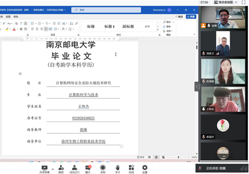The image size is (249, 174).
Task: Open the 邀请 invite participants icon
Action: click(x=61, y=168)
